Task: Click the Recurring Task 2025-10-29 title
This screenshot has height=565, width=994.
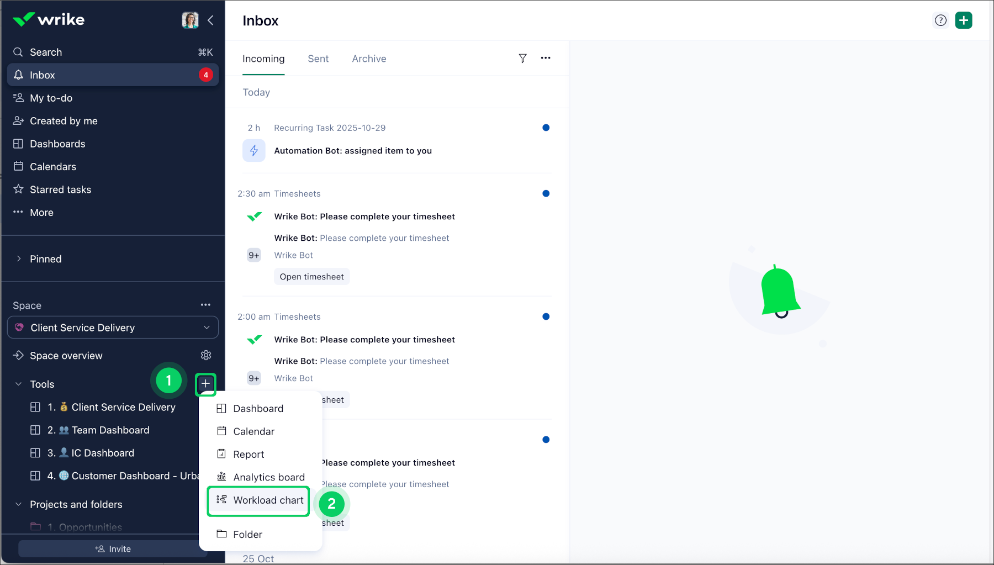Action: click(330, 128)
